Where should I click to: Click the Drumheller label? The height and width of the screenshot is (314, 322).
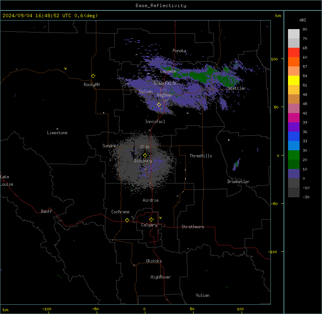tap(238, 182)
